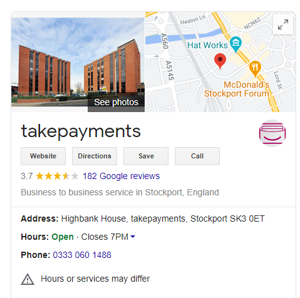
Task: Select the Hat Works museum marker
Action: pos(235,44)
